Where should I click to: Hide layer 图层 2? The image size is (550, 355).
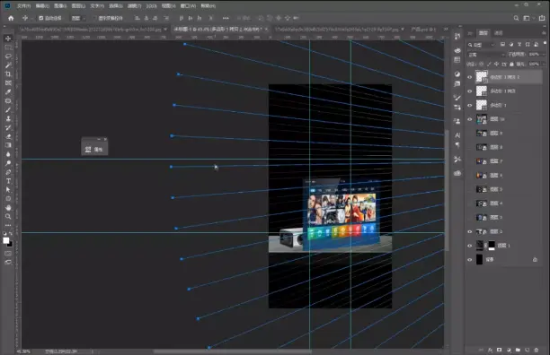point(470,231)
